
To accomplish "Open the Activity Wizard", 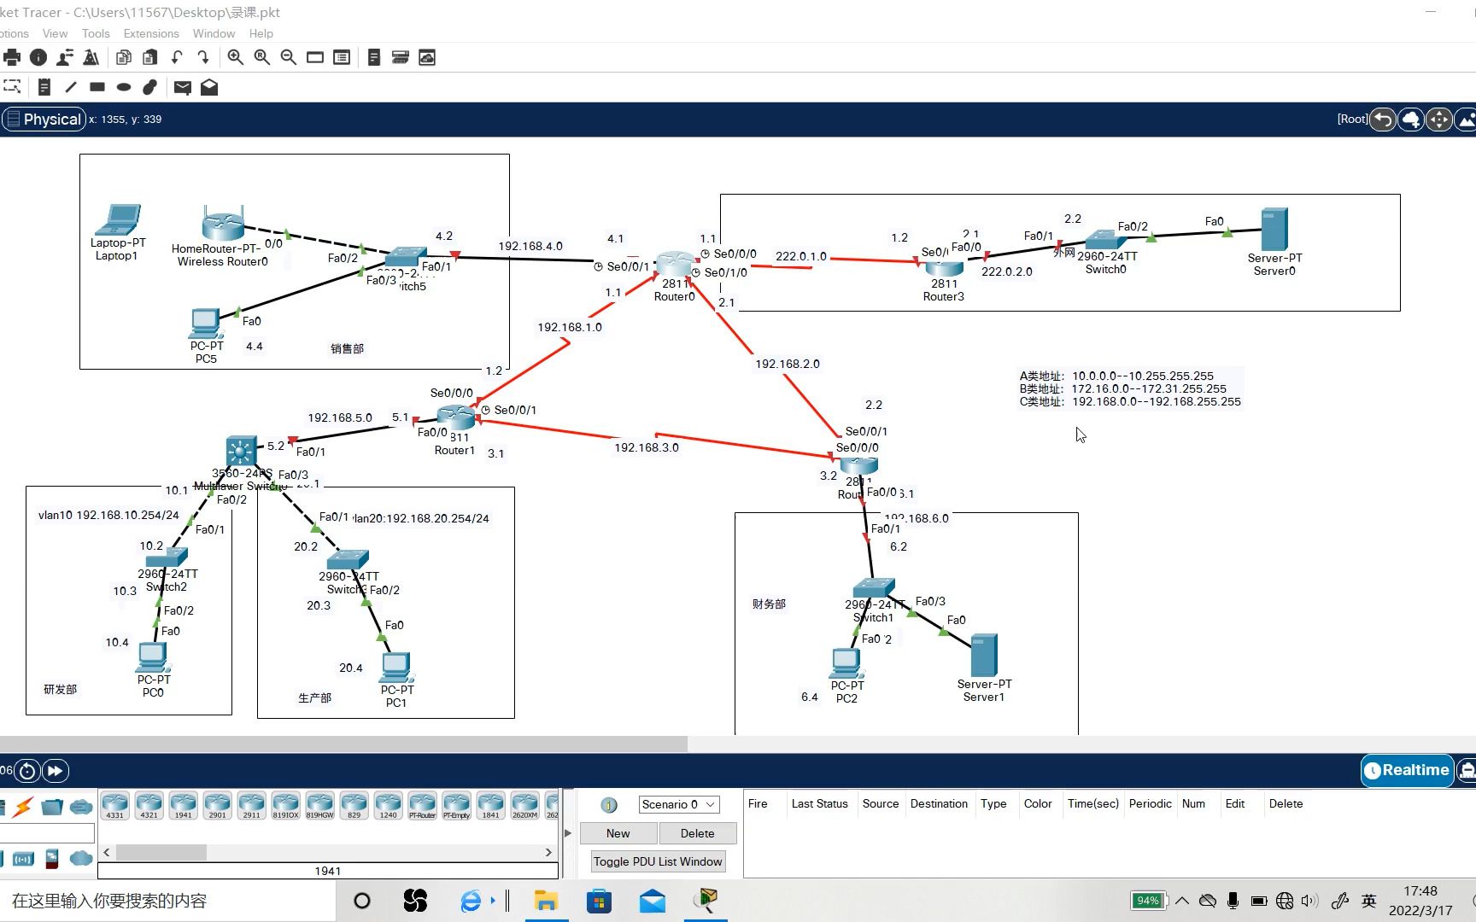I will (x=91, y=57).
